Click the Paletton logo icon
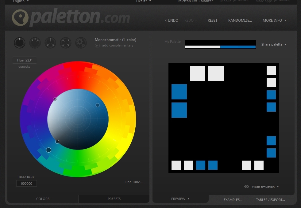The image size is (301, 208). coord(20,18)
